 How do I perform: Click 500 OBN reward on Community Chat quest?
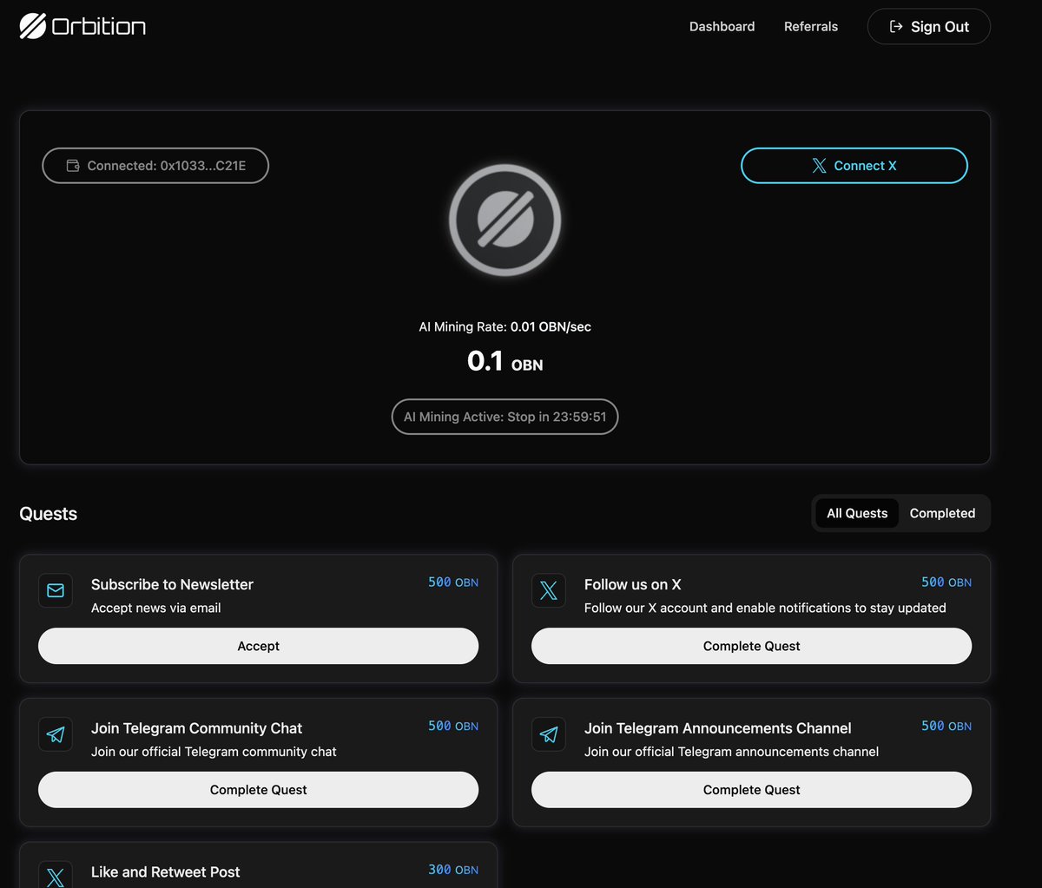(x=453, y=726)
